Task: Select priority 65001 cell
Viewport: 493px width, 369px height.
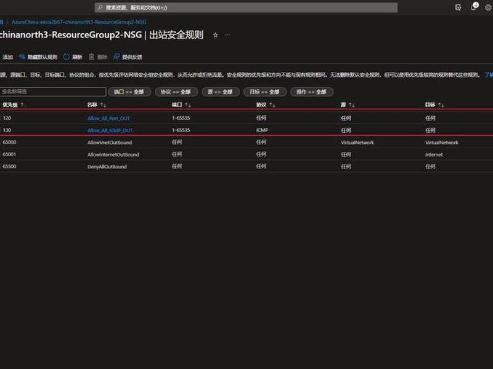Action: point(9,154)
